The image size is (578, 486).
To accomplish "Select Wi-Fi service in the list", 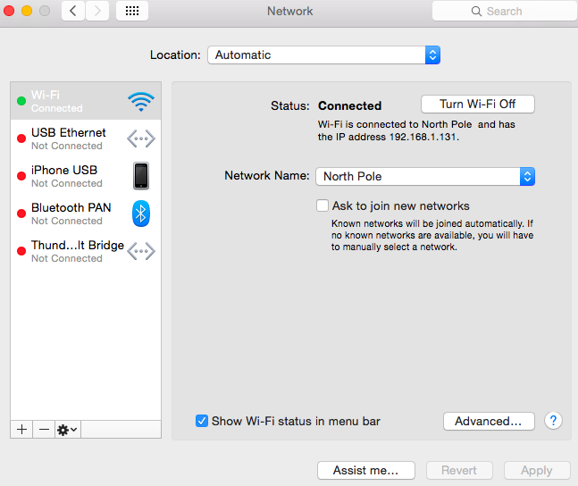I will (x=71, y=101).
